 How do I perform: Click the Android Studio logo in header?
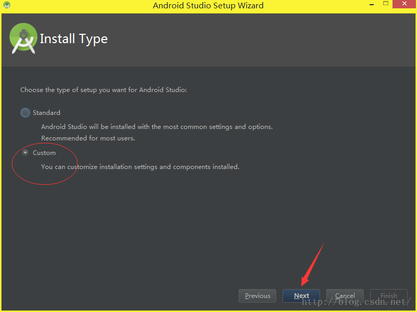point(23,38)
